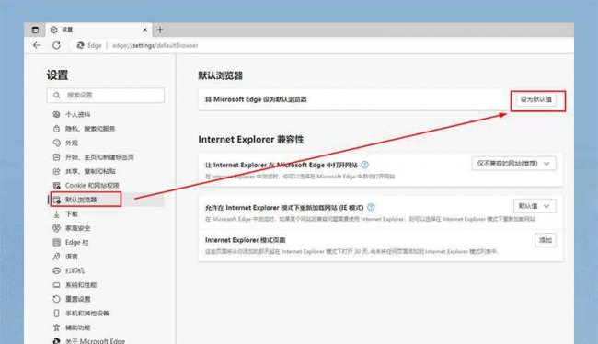The height and width of the screenshot is (344, 598).
Task: Refresh the current page
Action: tap(56, 45)
